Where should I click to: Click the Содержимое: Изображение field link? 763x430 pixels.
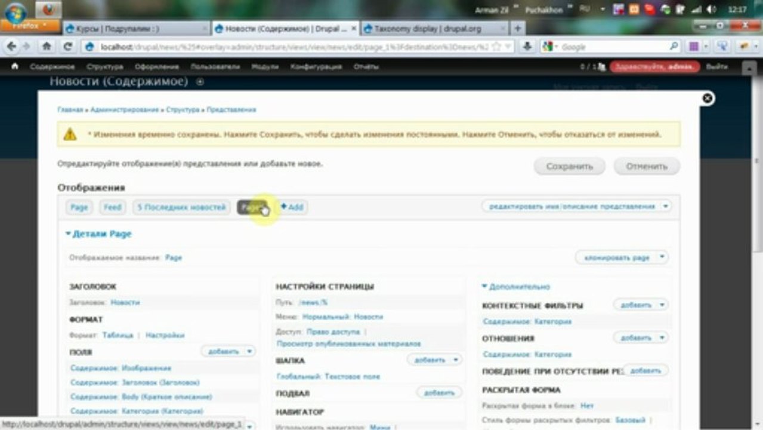(x=121, y=368)
